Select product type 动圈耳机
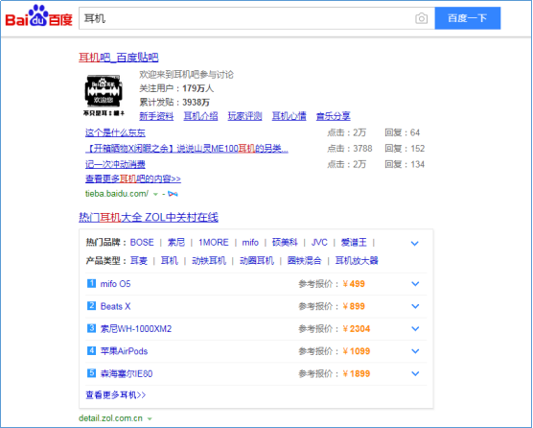Screen dimensions: 533x428 [257, 261]
